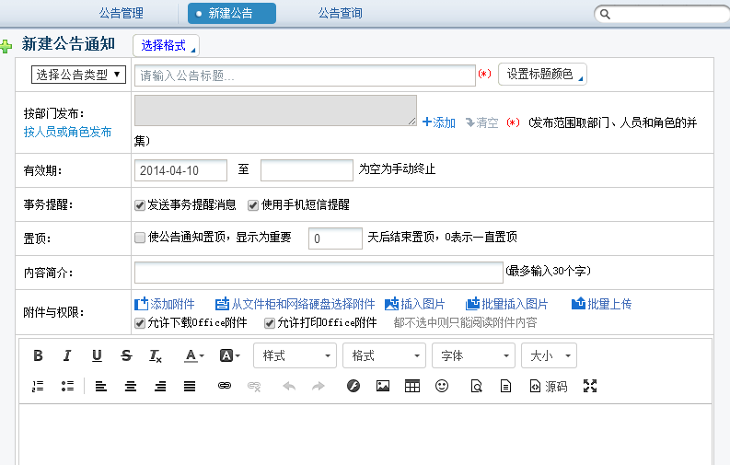Enable 使公告通知置顶 checkbox
This screenshot has height=465, width=730.
[140, 238]
